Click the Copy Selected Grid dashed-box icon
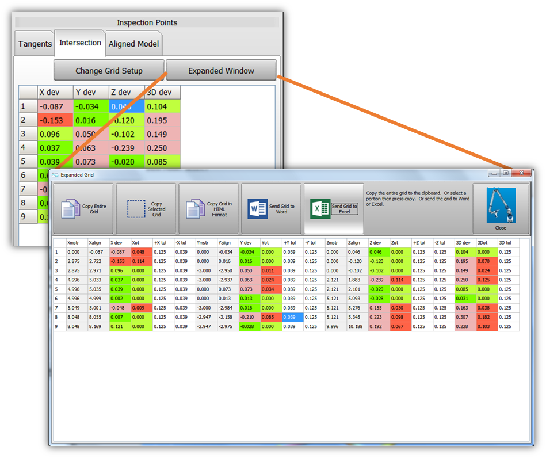The image size is (546, 458). [135, 209]
